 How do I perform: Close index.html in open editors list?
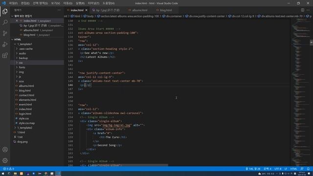[x=17, y=21]
